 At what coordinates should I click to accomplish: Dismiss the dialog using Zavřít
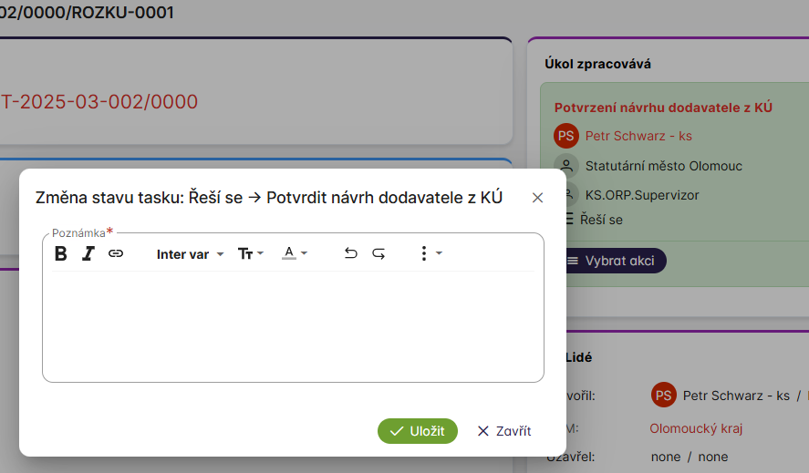(503, 431)
